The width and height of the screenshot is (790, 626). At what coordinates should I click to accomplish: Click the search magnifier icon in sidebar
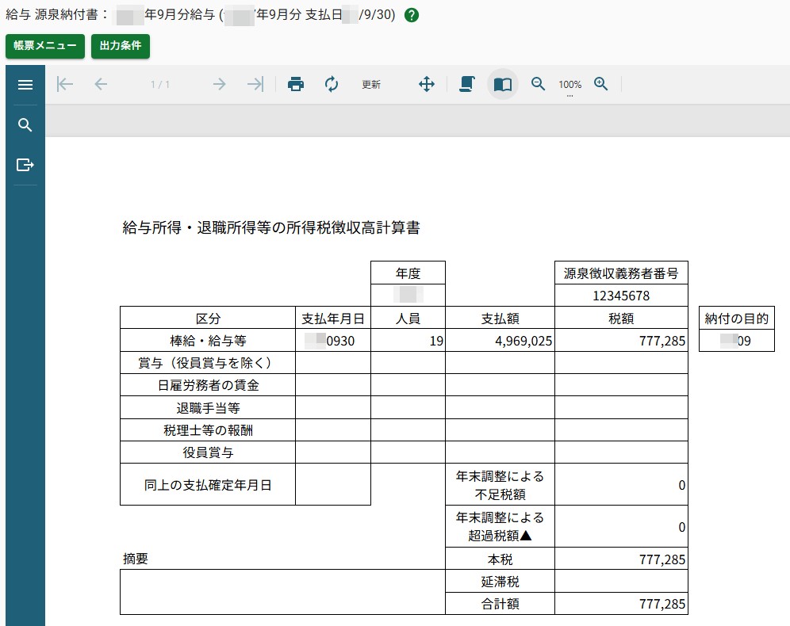25,124
